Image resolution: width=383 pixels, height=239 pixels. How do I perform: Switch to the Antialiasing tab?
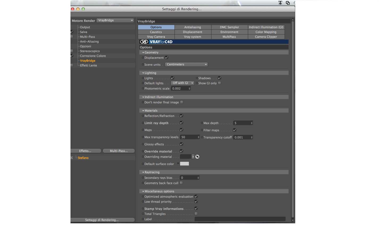(x=193, y=27)
